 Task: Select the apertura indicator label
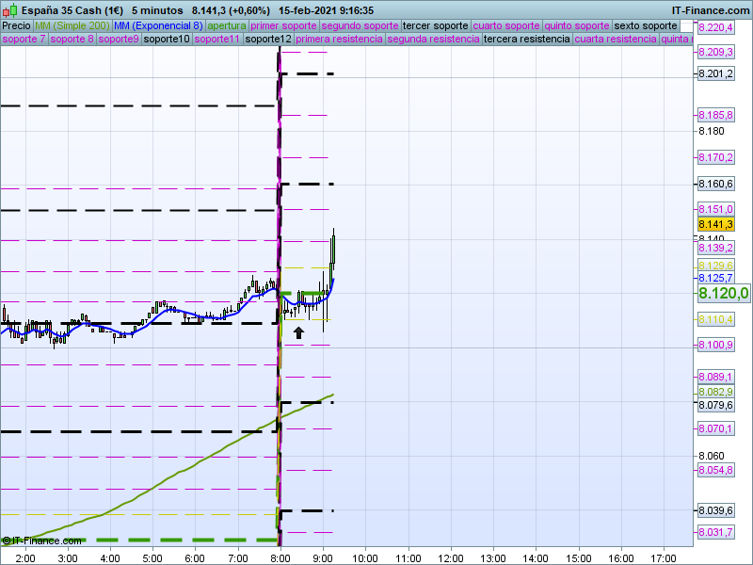227,26
